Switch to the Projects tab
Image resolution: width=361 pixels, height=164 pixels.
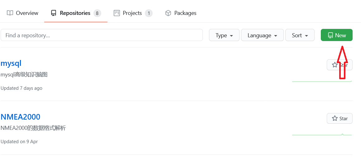pos(133,13)
